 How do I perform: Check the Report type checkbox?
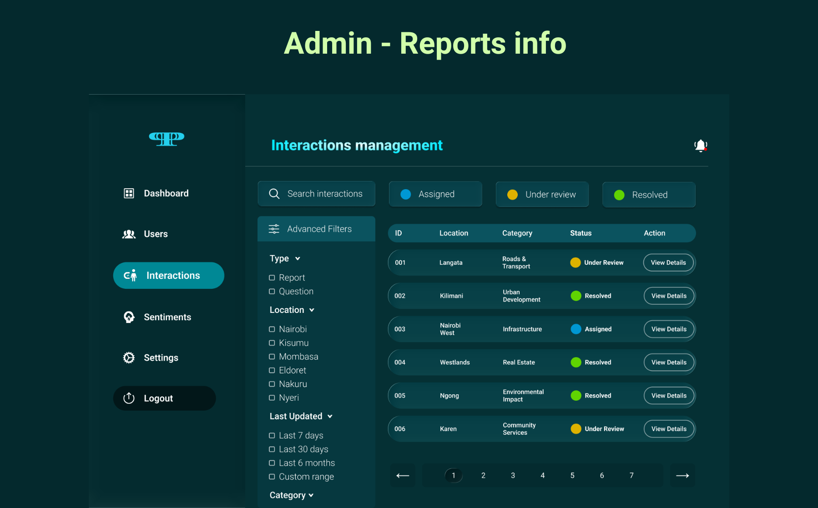(x=272, y=277)
